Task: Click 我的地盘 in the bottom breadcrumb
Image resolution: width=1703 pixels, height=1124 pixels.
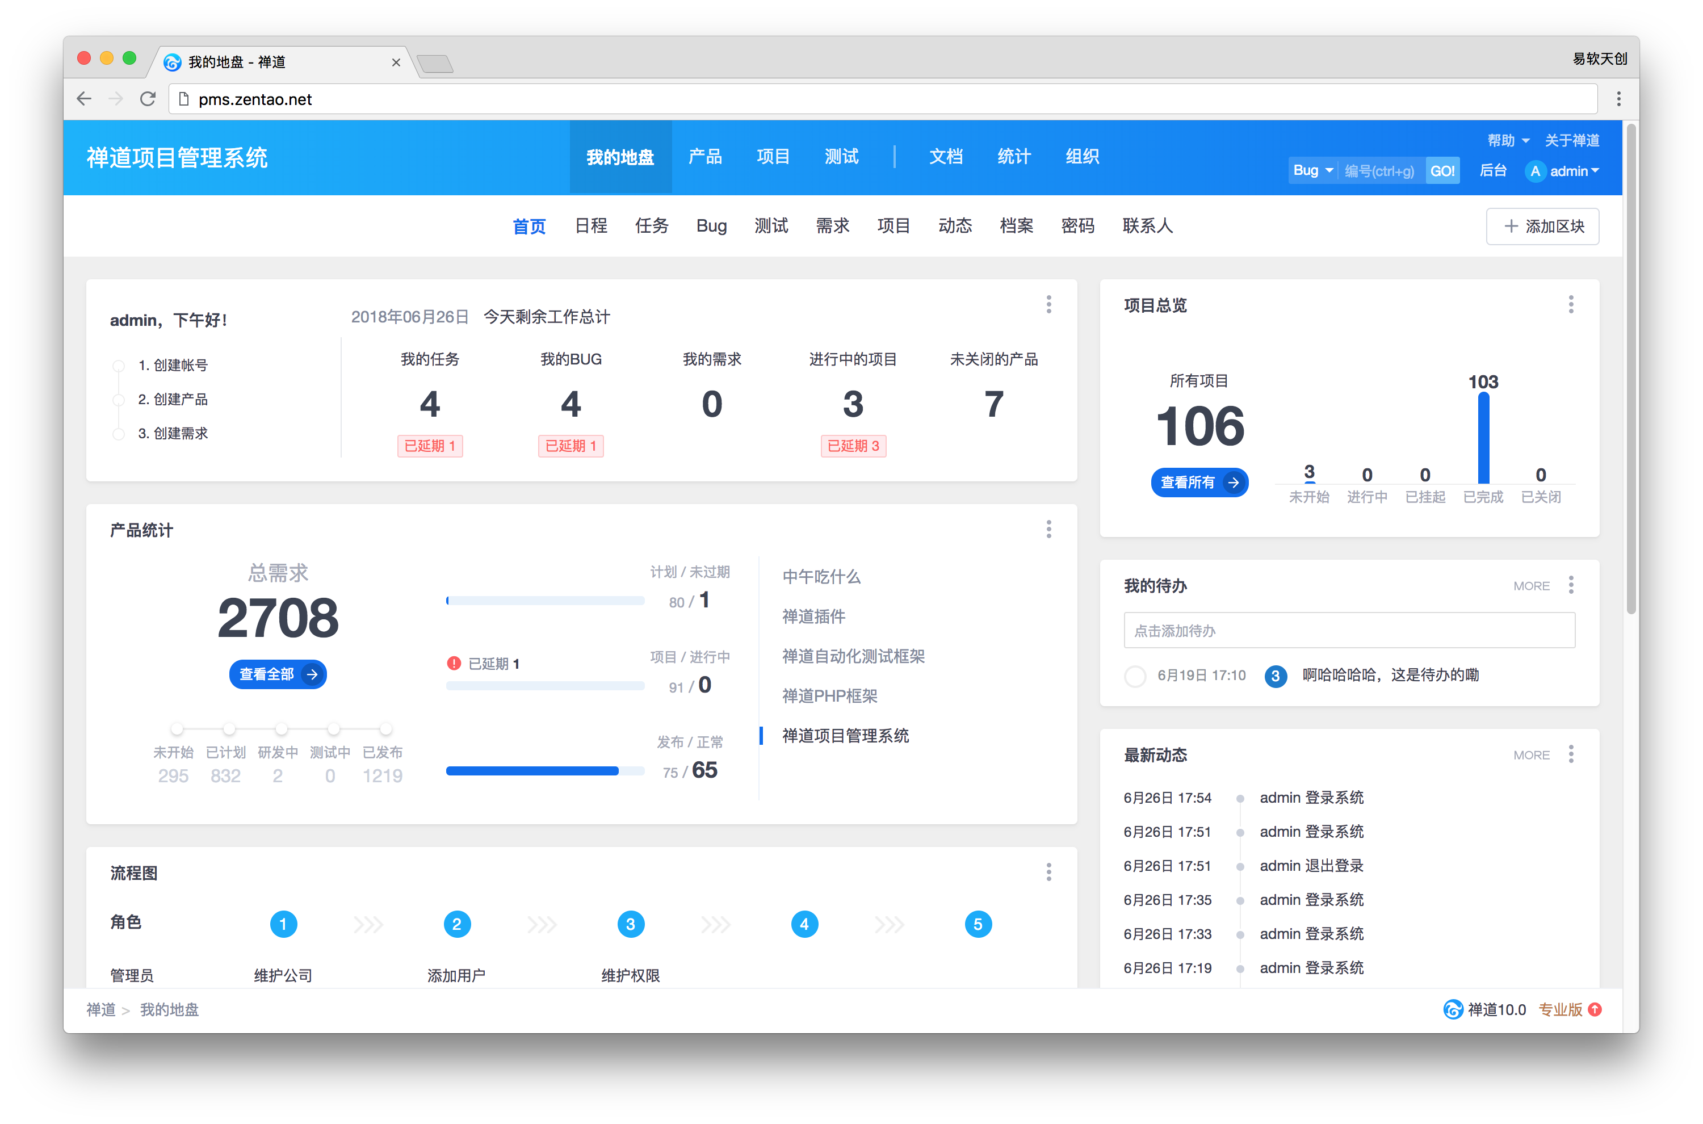Action: (x=169, y=1009)
